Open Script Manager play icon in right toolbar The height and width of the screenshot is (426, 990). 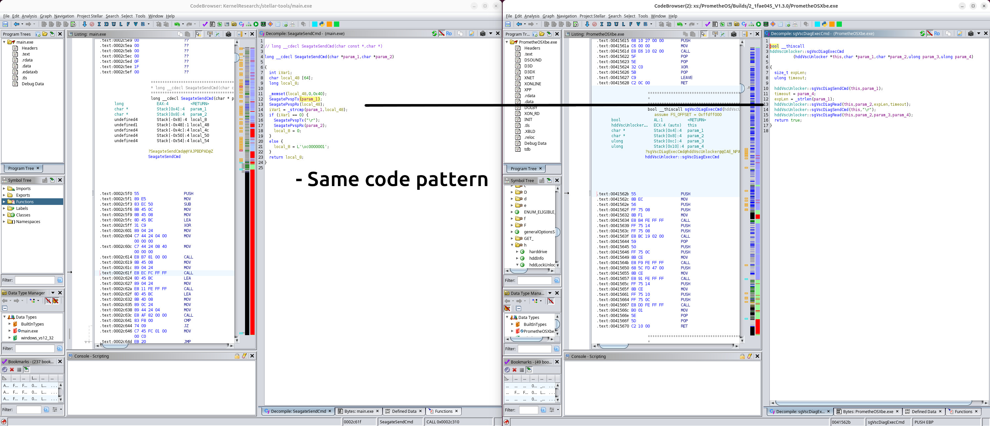759,24
